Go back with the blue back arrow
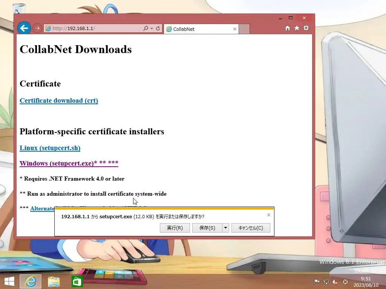Image resolution: width=386 pixels, height=289 pixels. pyautogui.click(x=24, y=28)
